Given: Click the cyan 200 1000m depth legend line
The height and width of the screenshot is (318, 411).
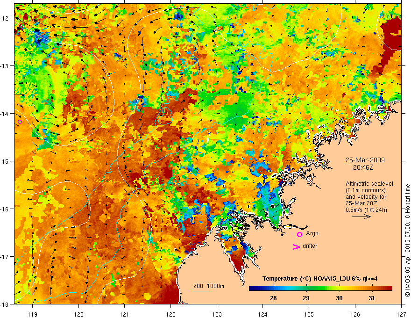Looking at the screenshot, I should [203, 291].
